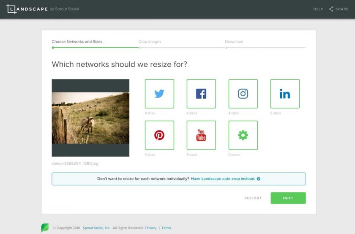Open the Privacy link in footer
The width and height of the screenshot is (355, 234).
(x=151, y=228)
